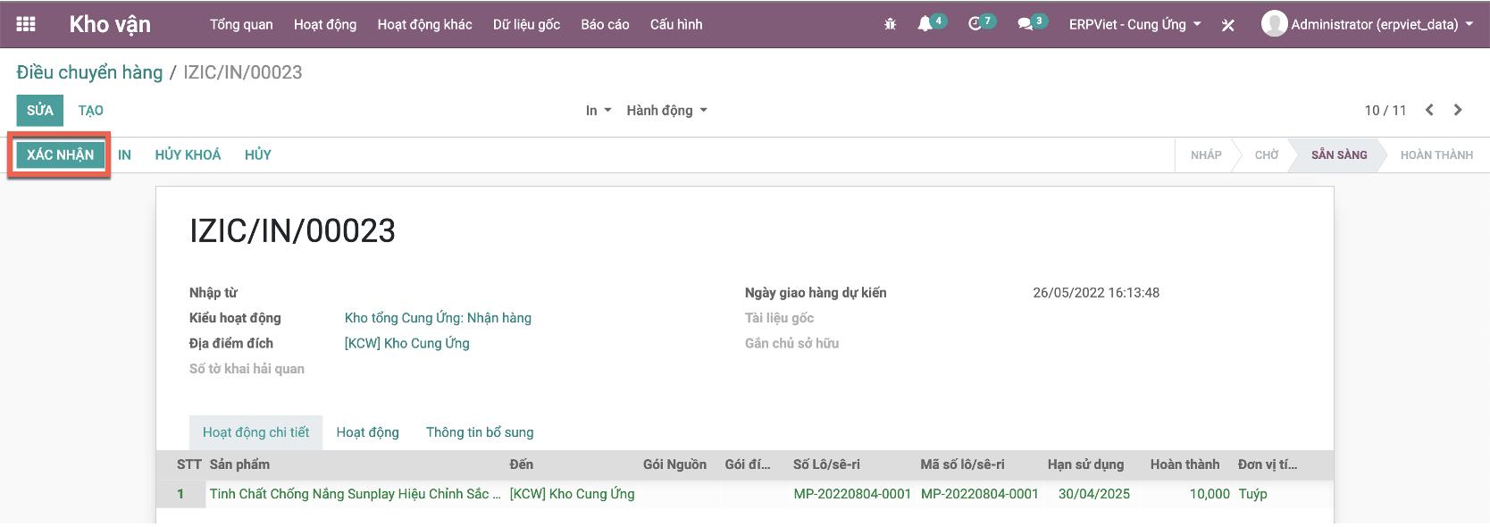Click the bug debug icon
The height and width of the screenshot is (527, 1490).
pyautogui.click(x=890, y=24)
